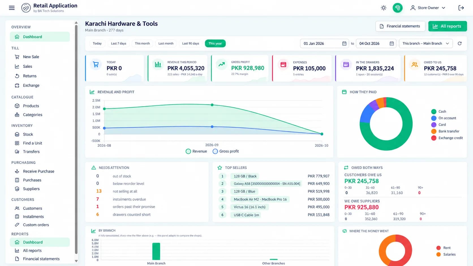Screen dimensions: 473x266
Task: Toggle On account legend entry
Action: [x=444, y=118]
